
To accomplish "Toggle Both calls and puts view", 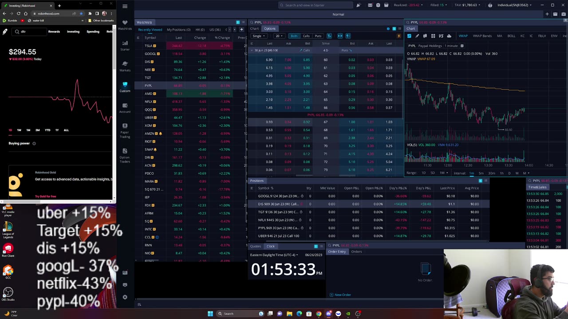I will point(294,36).
